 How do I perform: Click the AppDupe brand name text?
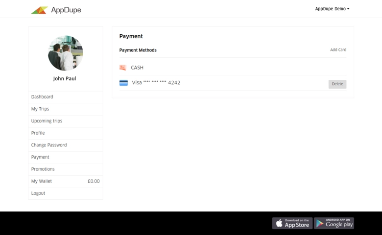66,10
